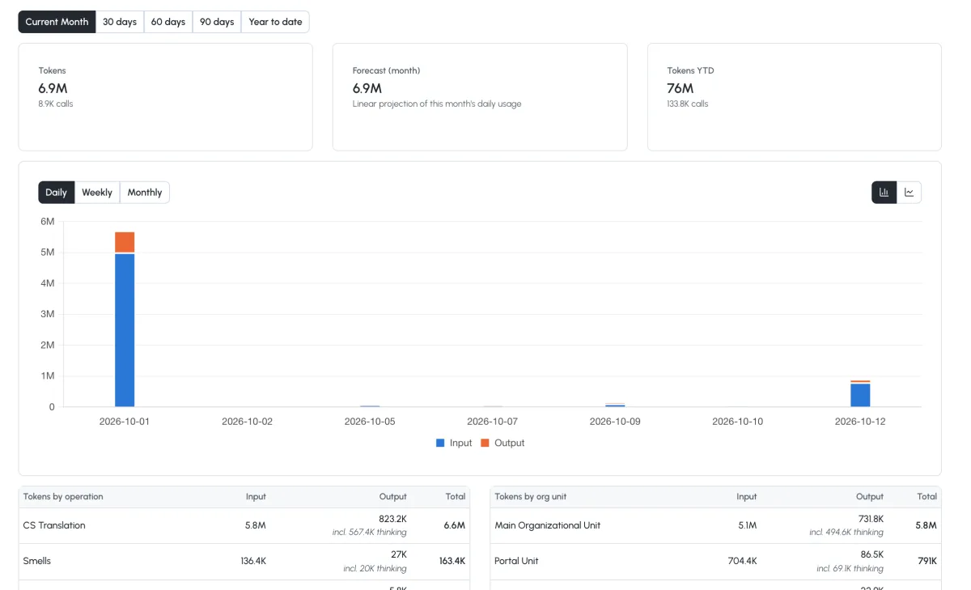Click the 2026-10-05 axis label

pos(370,422)
